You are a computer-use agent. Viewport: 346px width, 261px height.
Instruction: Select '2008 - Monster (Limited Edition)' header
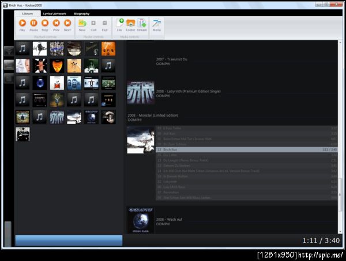click(x=153, y=116)
